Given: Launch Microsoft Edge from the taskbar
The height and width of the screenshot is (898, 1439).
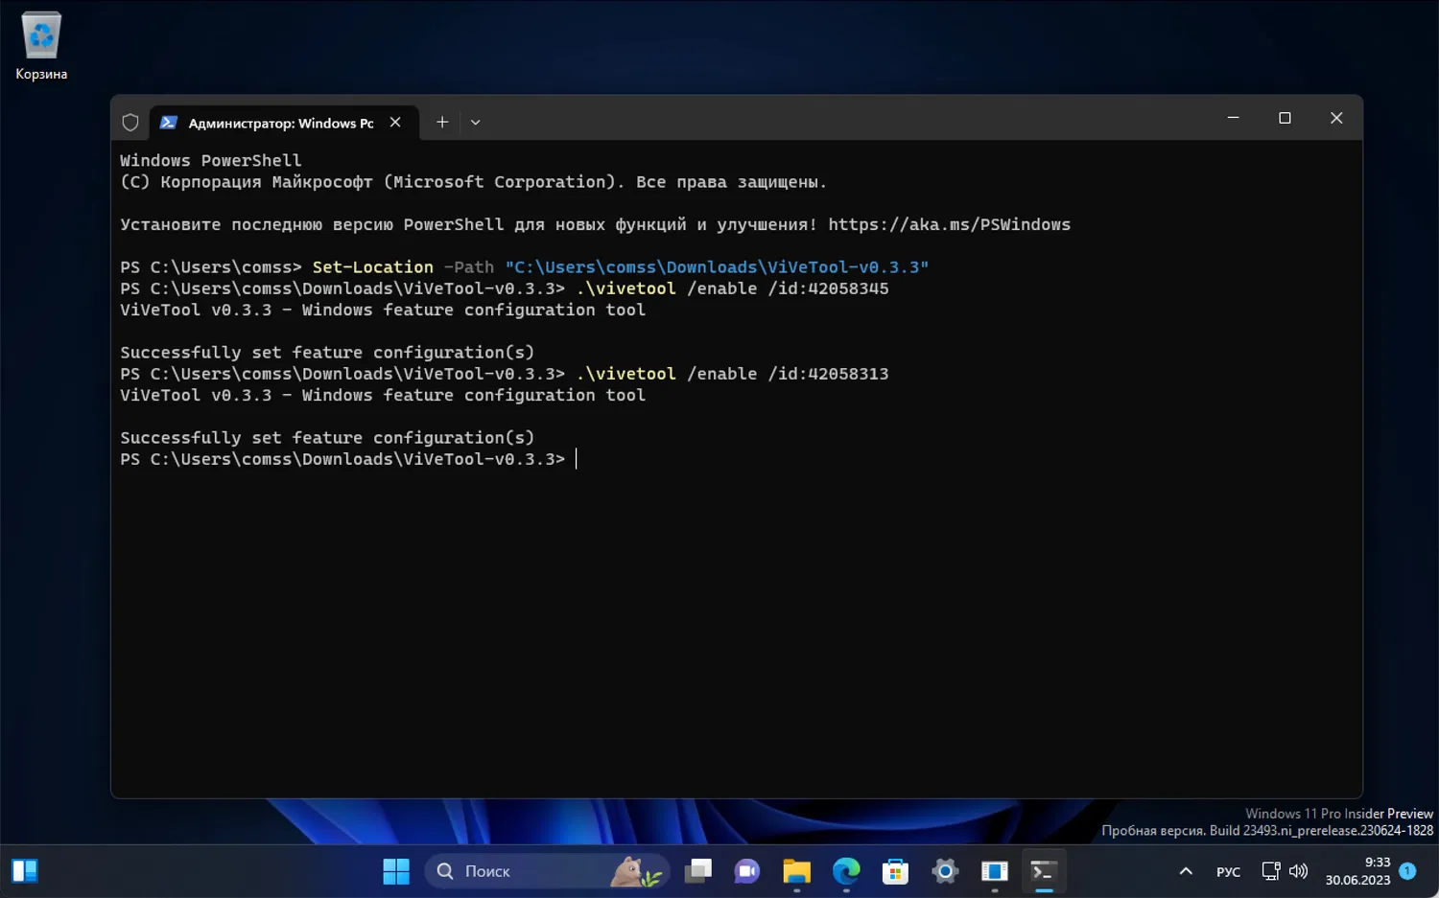Looking at the screenshot, I should tap(846, 871).
